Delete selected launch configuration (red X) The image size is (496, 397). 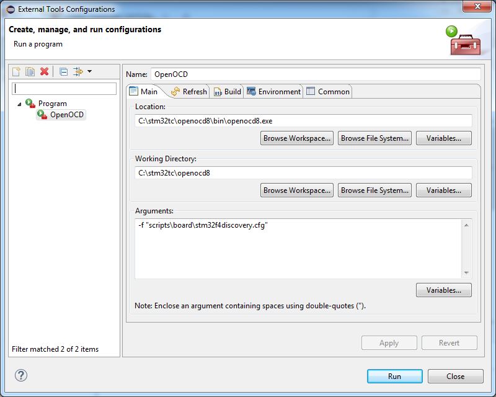pyautogui.click(x=44, y=71)
